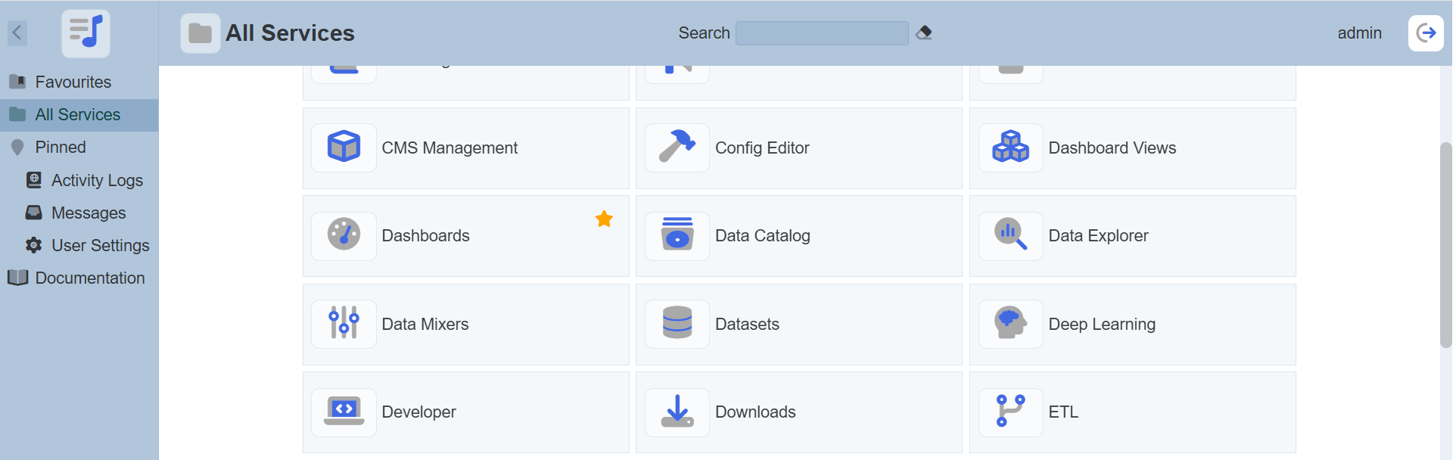The width and height of the screenshot is (1453, 460).
Task: Collapse the sidebar with the back chevron
Action: pyautogui.click(x=17, y=33)
